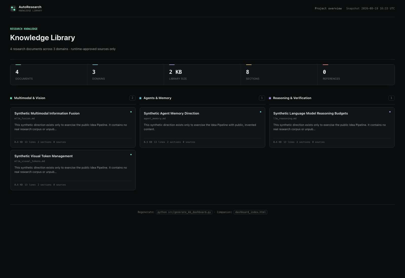Click the mllm_visual_tokens.md filename
Image resolution: width=405 pixels, height=278 pixels.
30,161
